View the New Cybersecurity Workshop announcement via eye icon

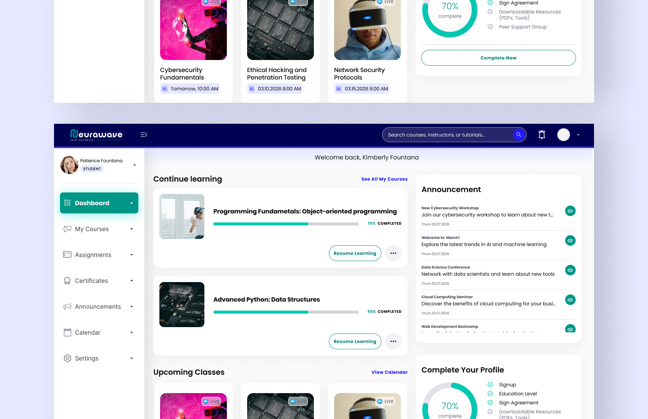(570, 211)
